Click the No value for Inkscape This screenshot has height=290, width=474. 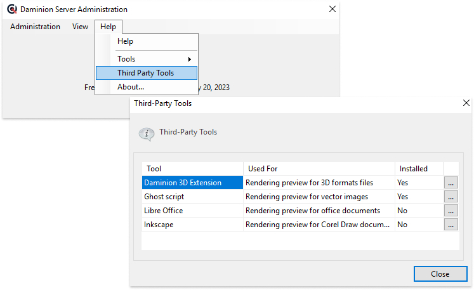tap(419, 225)
